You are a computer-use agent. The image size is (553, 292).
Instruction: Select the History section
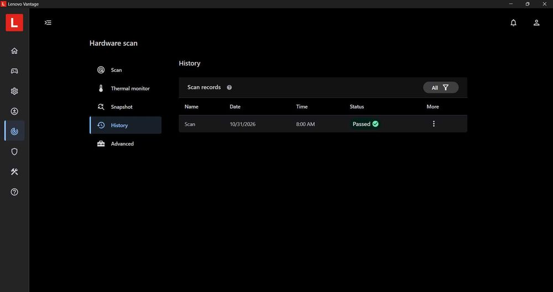click(x=126, y=125)
